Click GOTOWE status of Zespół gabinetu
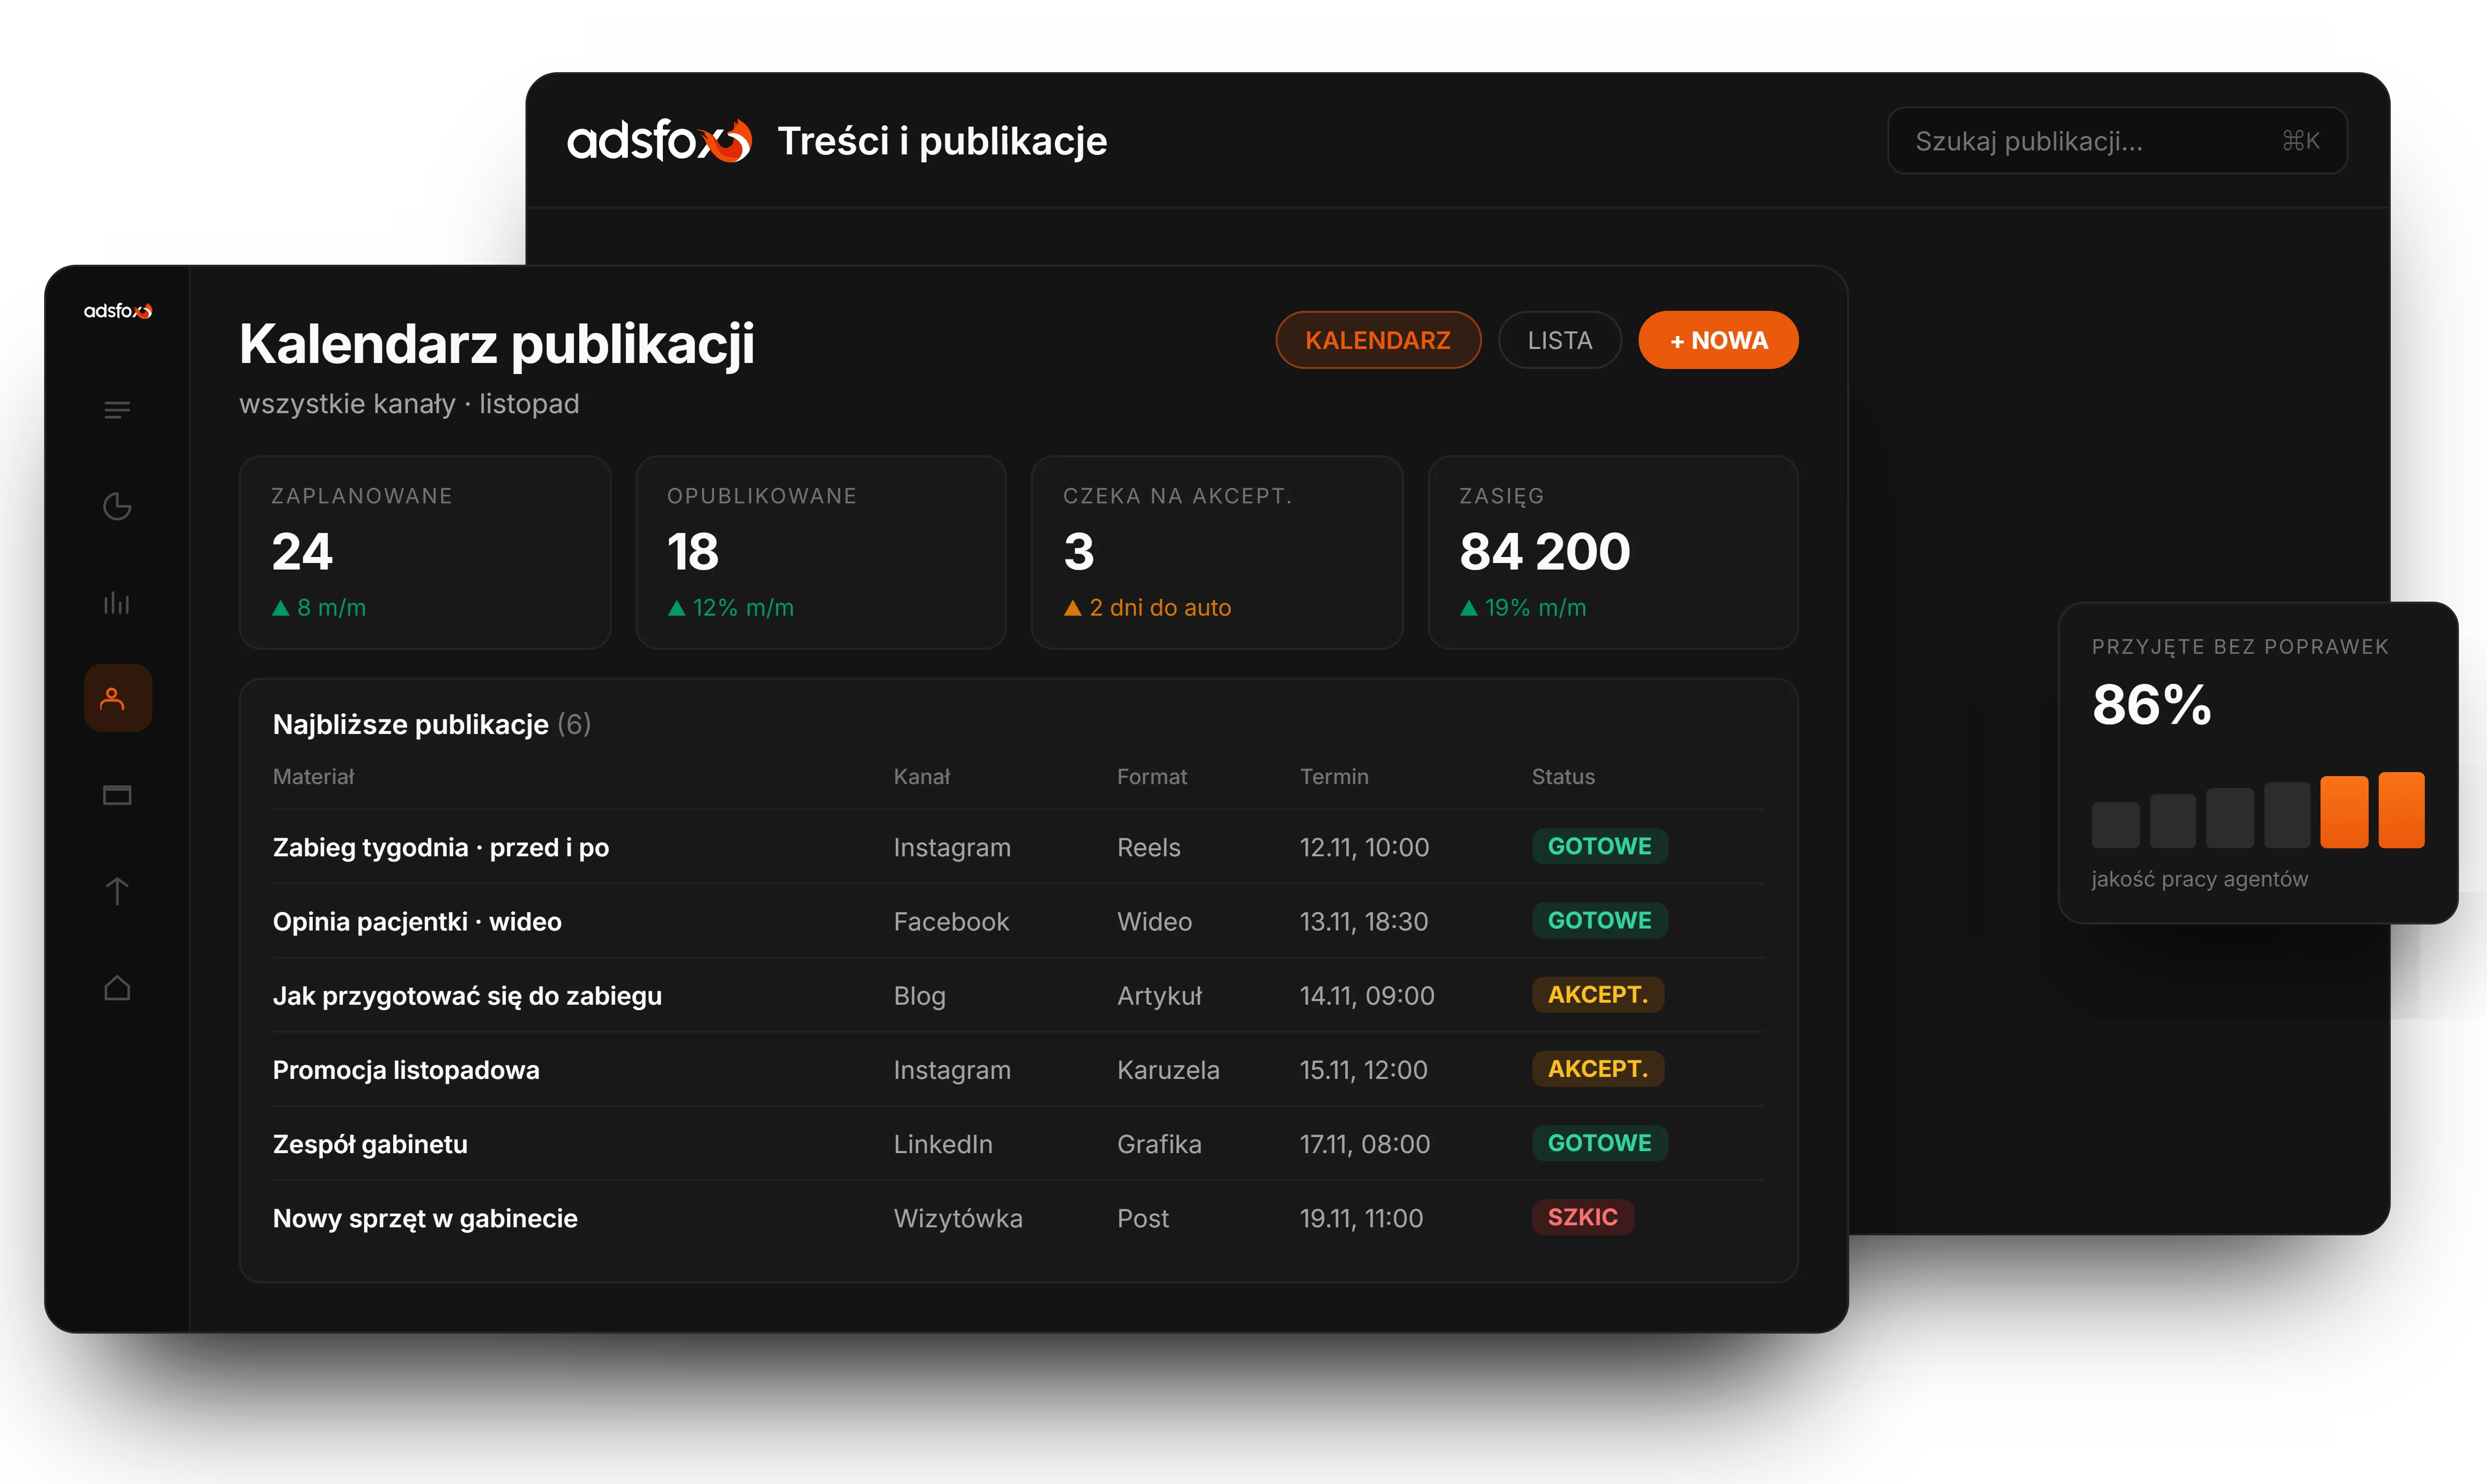 [1600, 1142]
